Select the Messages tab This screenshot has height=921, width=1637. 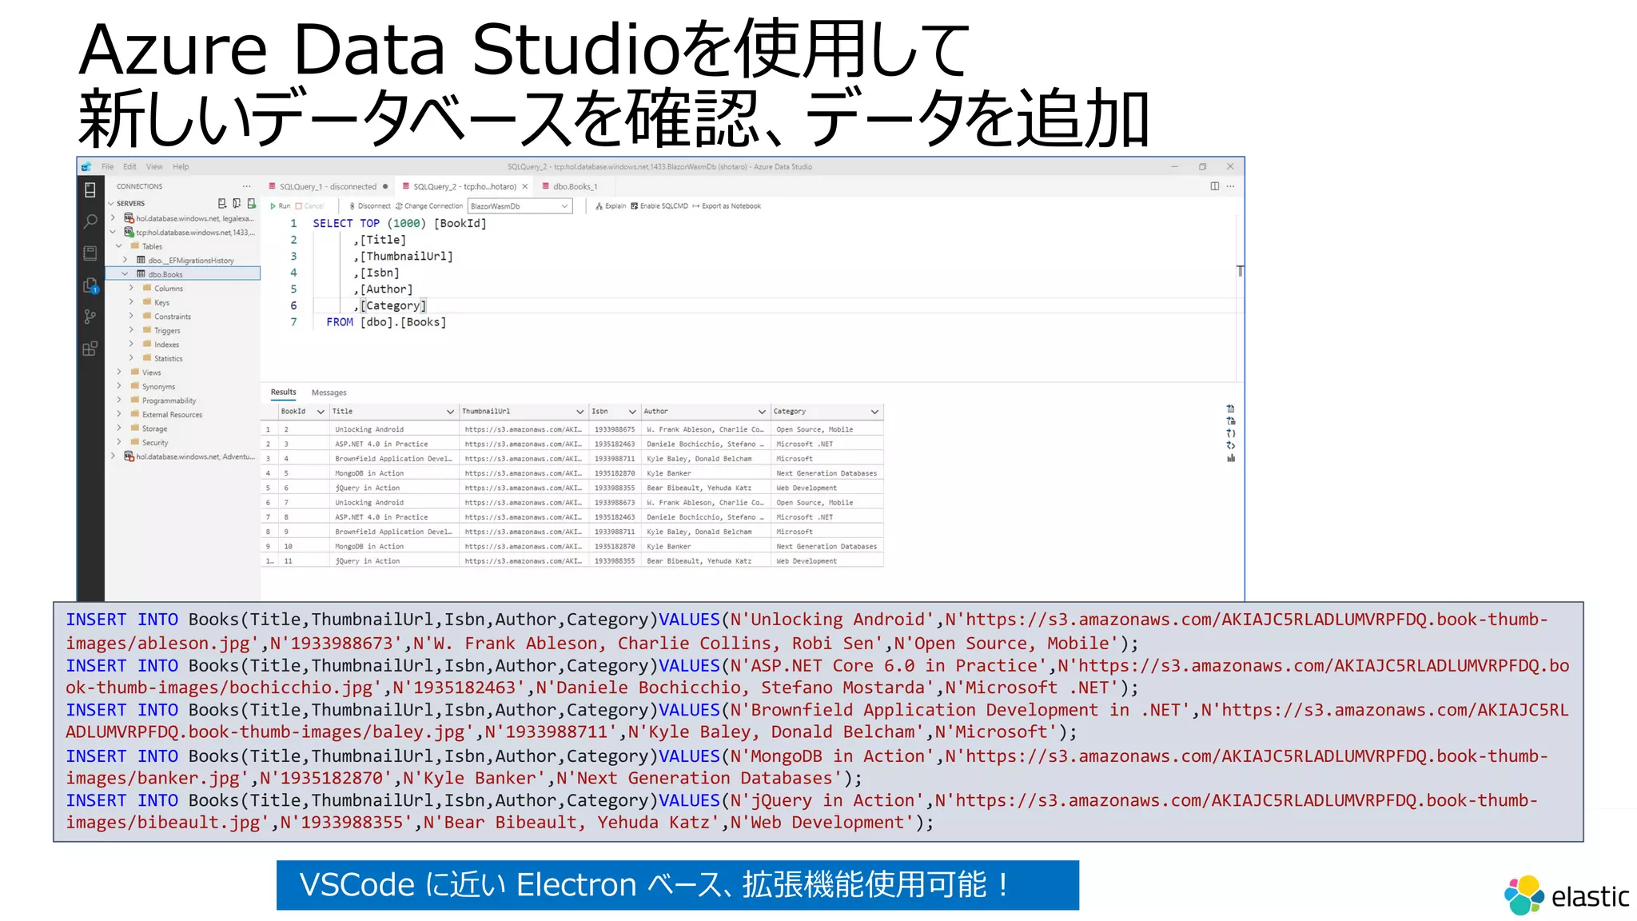(x=329, y=393)
